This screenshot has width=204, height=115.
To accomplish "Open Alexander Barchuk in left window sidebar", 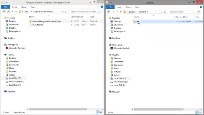I will pos(17,48).
